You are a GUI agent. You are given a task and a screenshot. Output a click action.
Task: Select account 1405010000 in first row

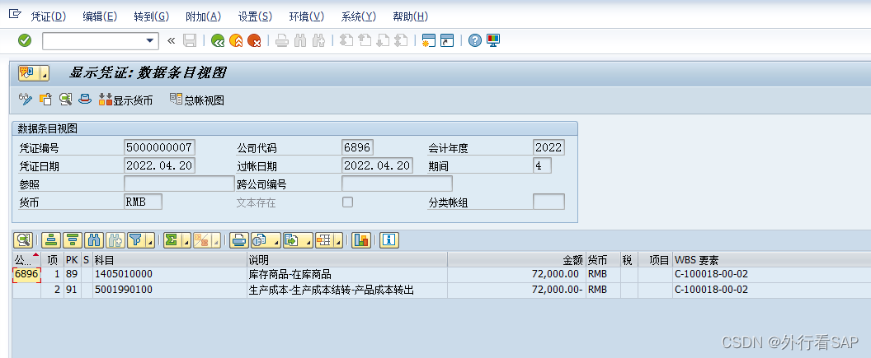coord(124,274)
